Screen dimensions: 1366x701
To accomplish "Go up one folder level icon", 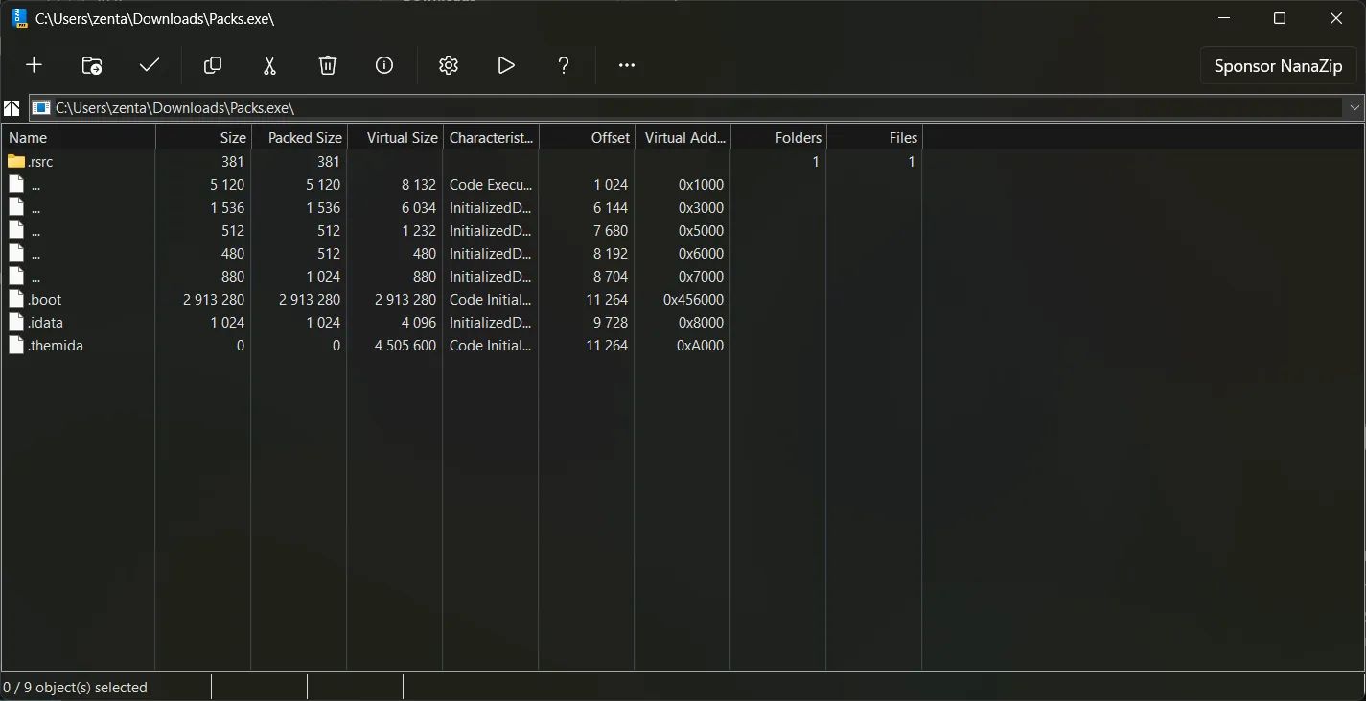I will pos(12,108).
